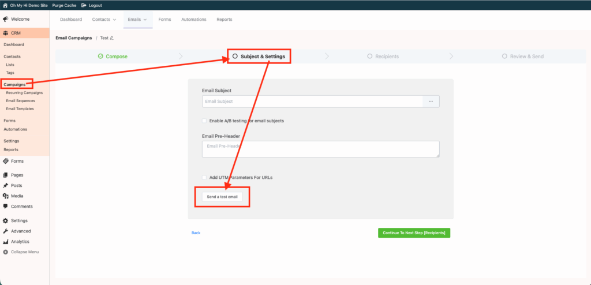
Task: Open the ellipsis menu beside Email Subject
Action: tap(431, 102)
